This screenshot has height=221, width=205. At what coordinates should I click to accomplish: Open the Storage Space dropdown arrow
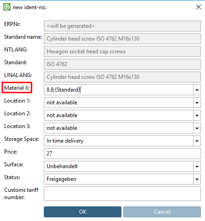pos(197,141)
